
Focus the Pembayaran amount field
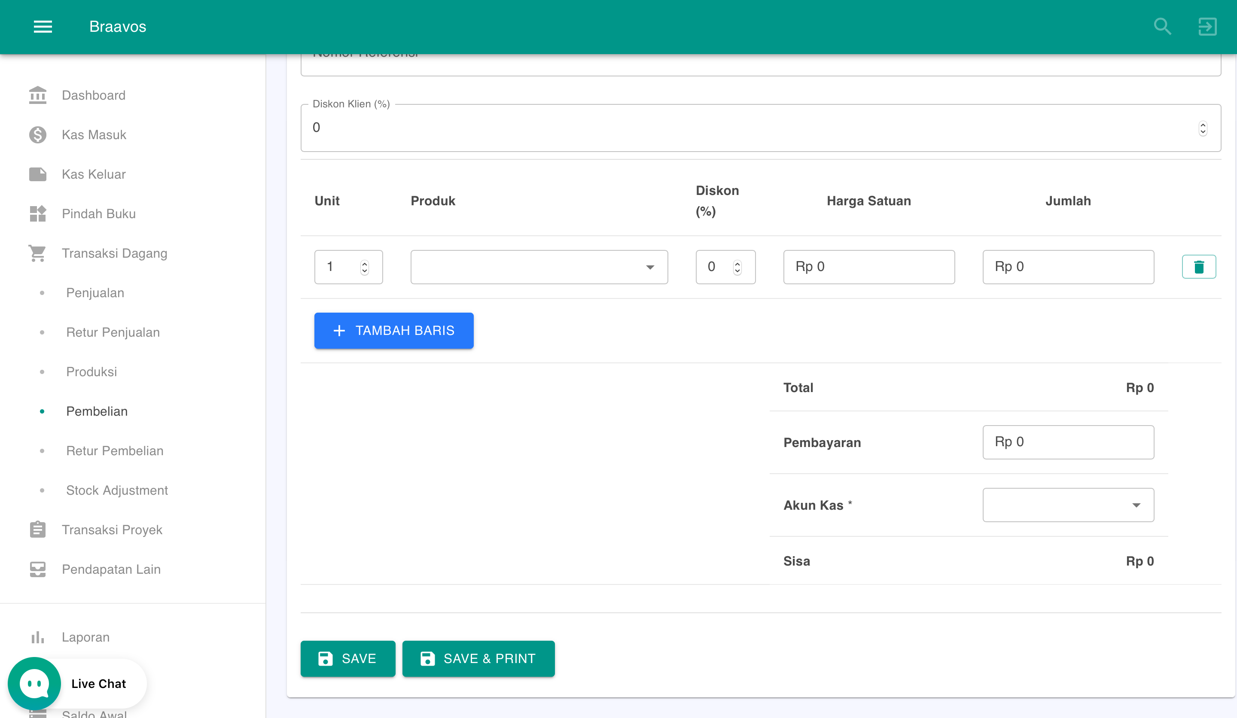coord(1068,442)
